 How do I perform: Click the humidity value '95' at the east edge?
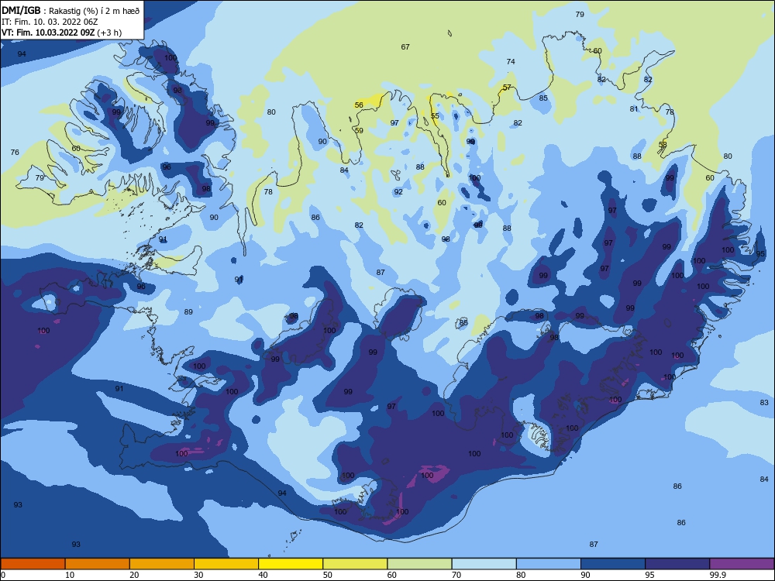pos(760,254)
